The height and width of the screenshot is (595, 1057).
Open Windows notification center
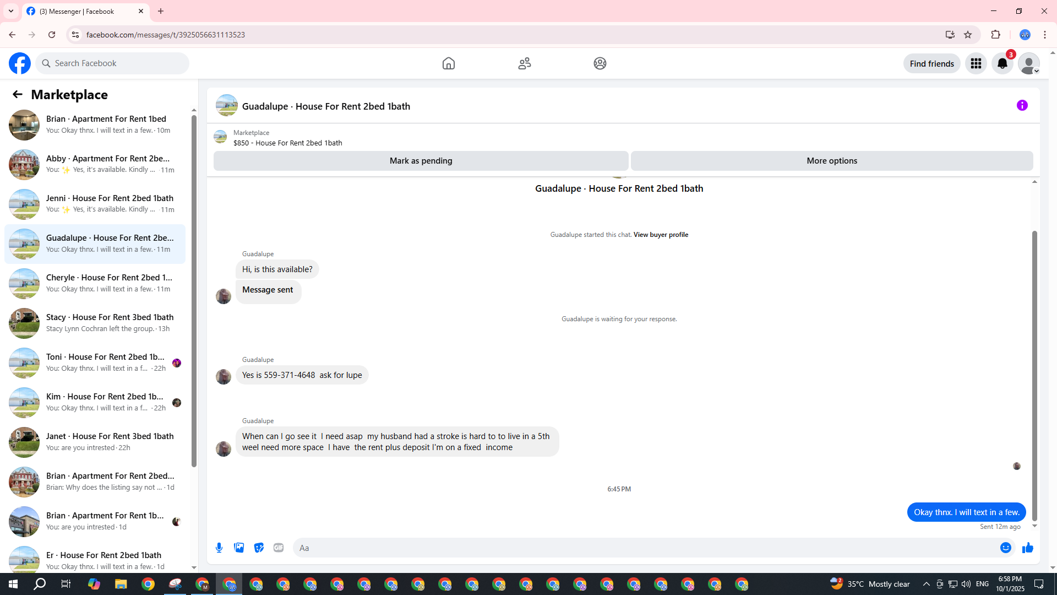pyautogui.click(x=1039, y=584)
